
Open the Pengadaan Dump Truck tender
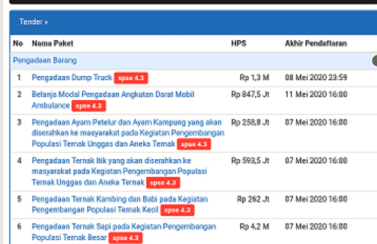coord(72,77)
